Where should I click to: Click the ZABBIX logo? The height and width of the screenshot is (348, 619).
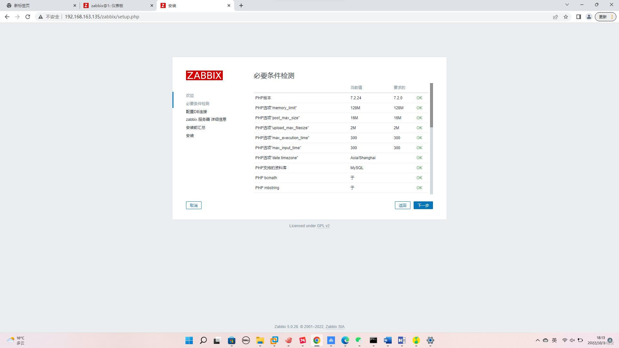(x=204, y=75)
